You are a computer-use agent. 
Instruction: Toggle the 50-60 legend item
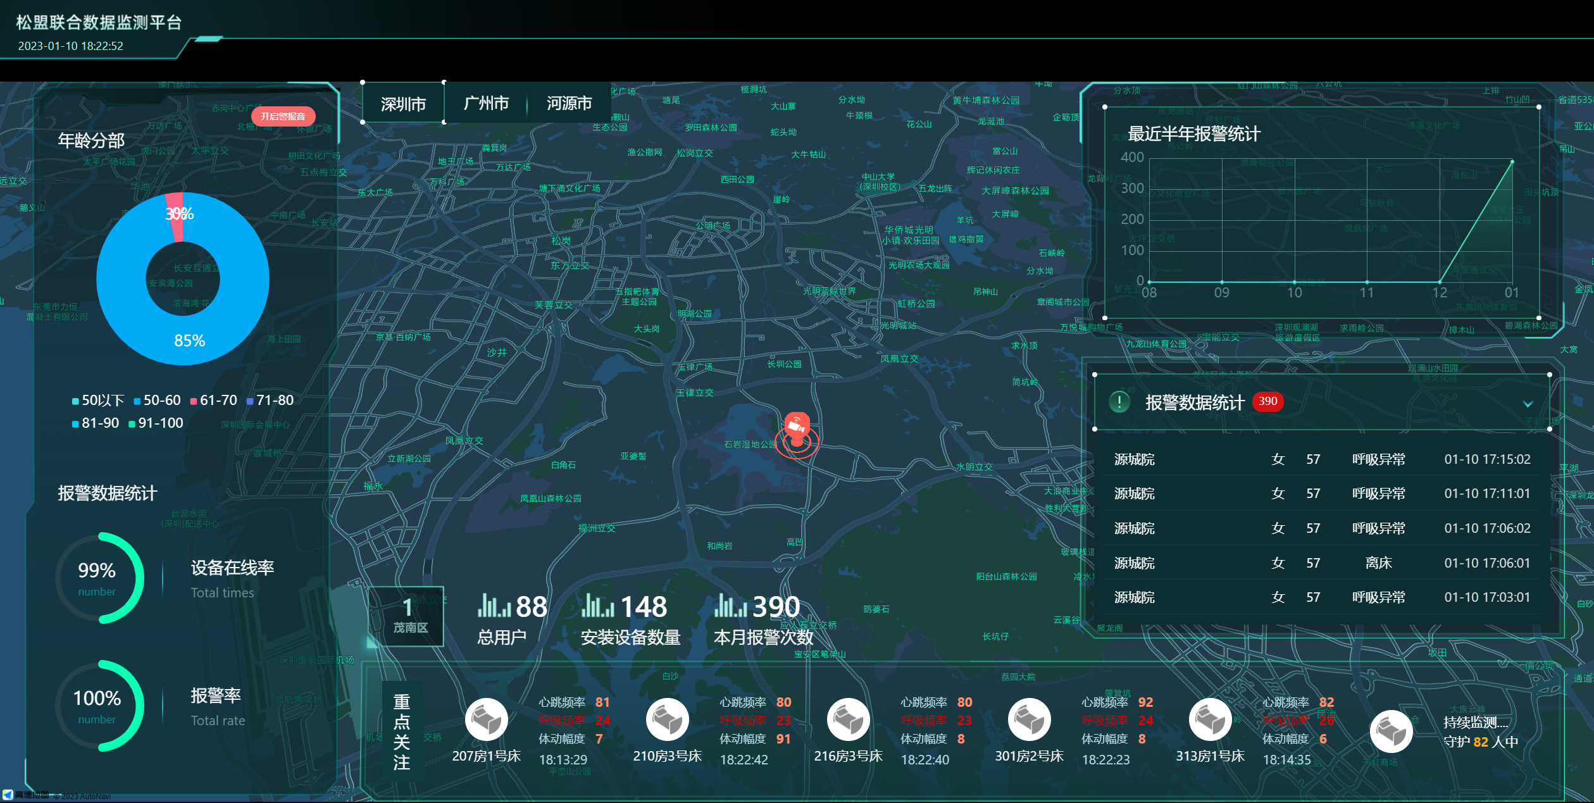(x=157, y=401)
